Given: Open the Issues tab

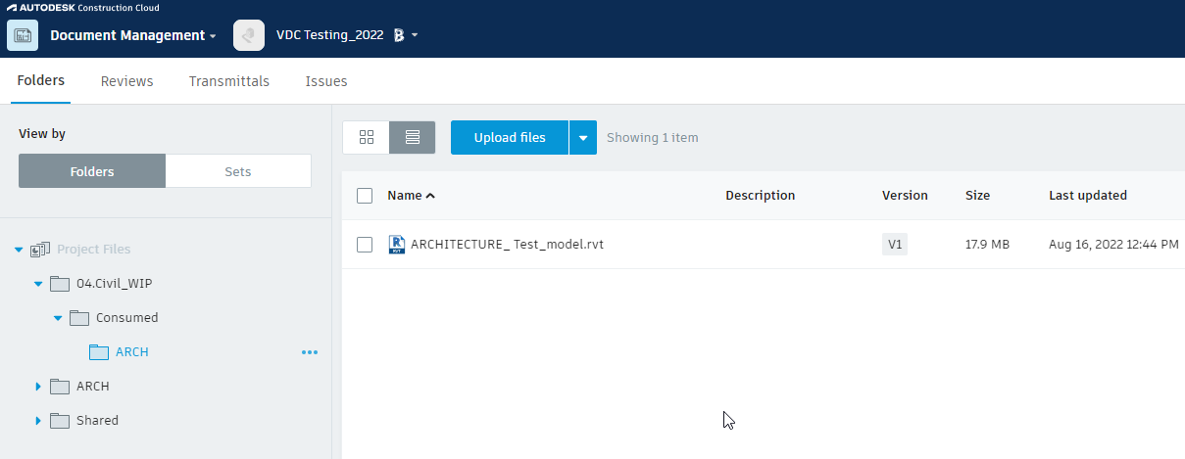Looking at the screenshot, I should [326, 81].
